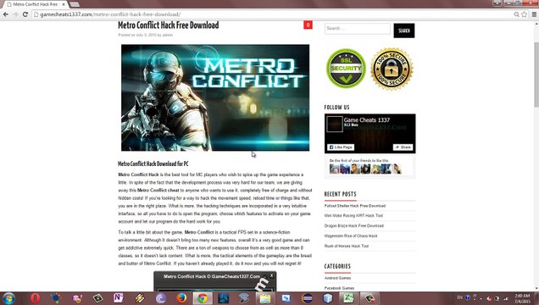Image resolution: width=539 pixels, height=305 pixels.
Task: Reload the page with the refresh icon
Action: 25,14
